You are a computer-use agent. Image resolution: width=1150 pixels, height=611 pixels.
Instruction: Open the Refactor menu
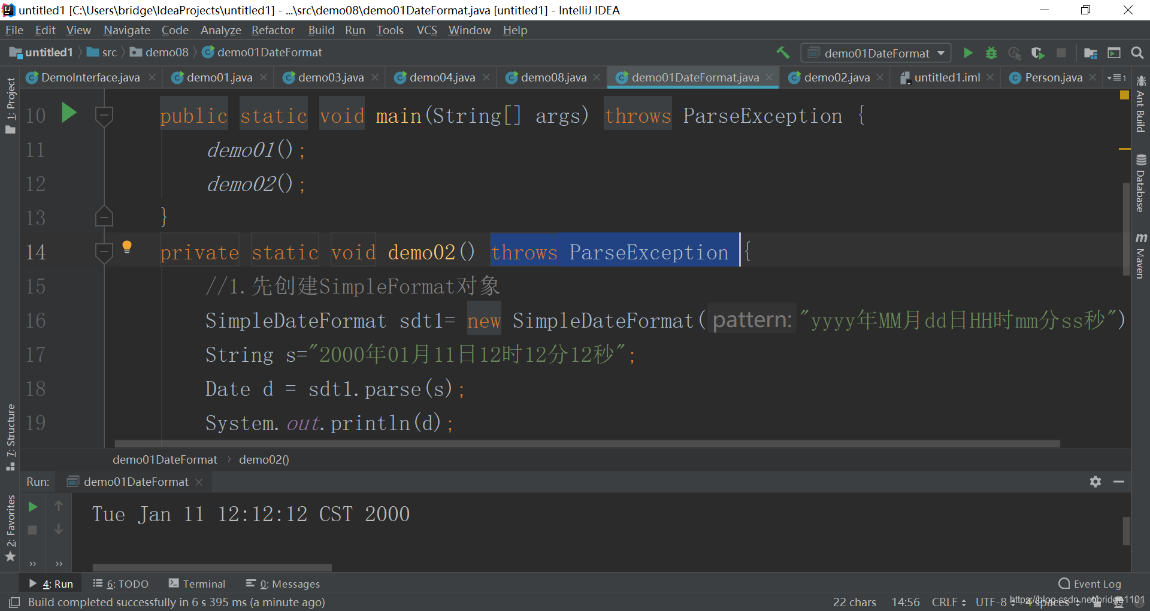273,30
